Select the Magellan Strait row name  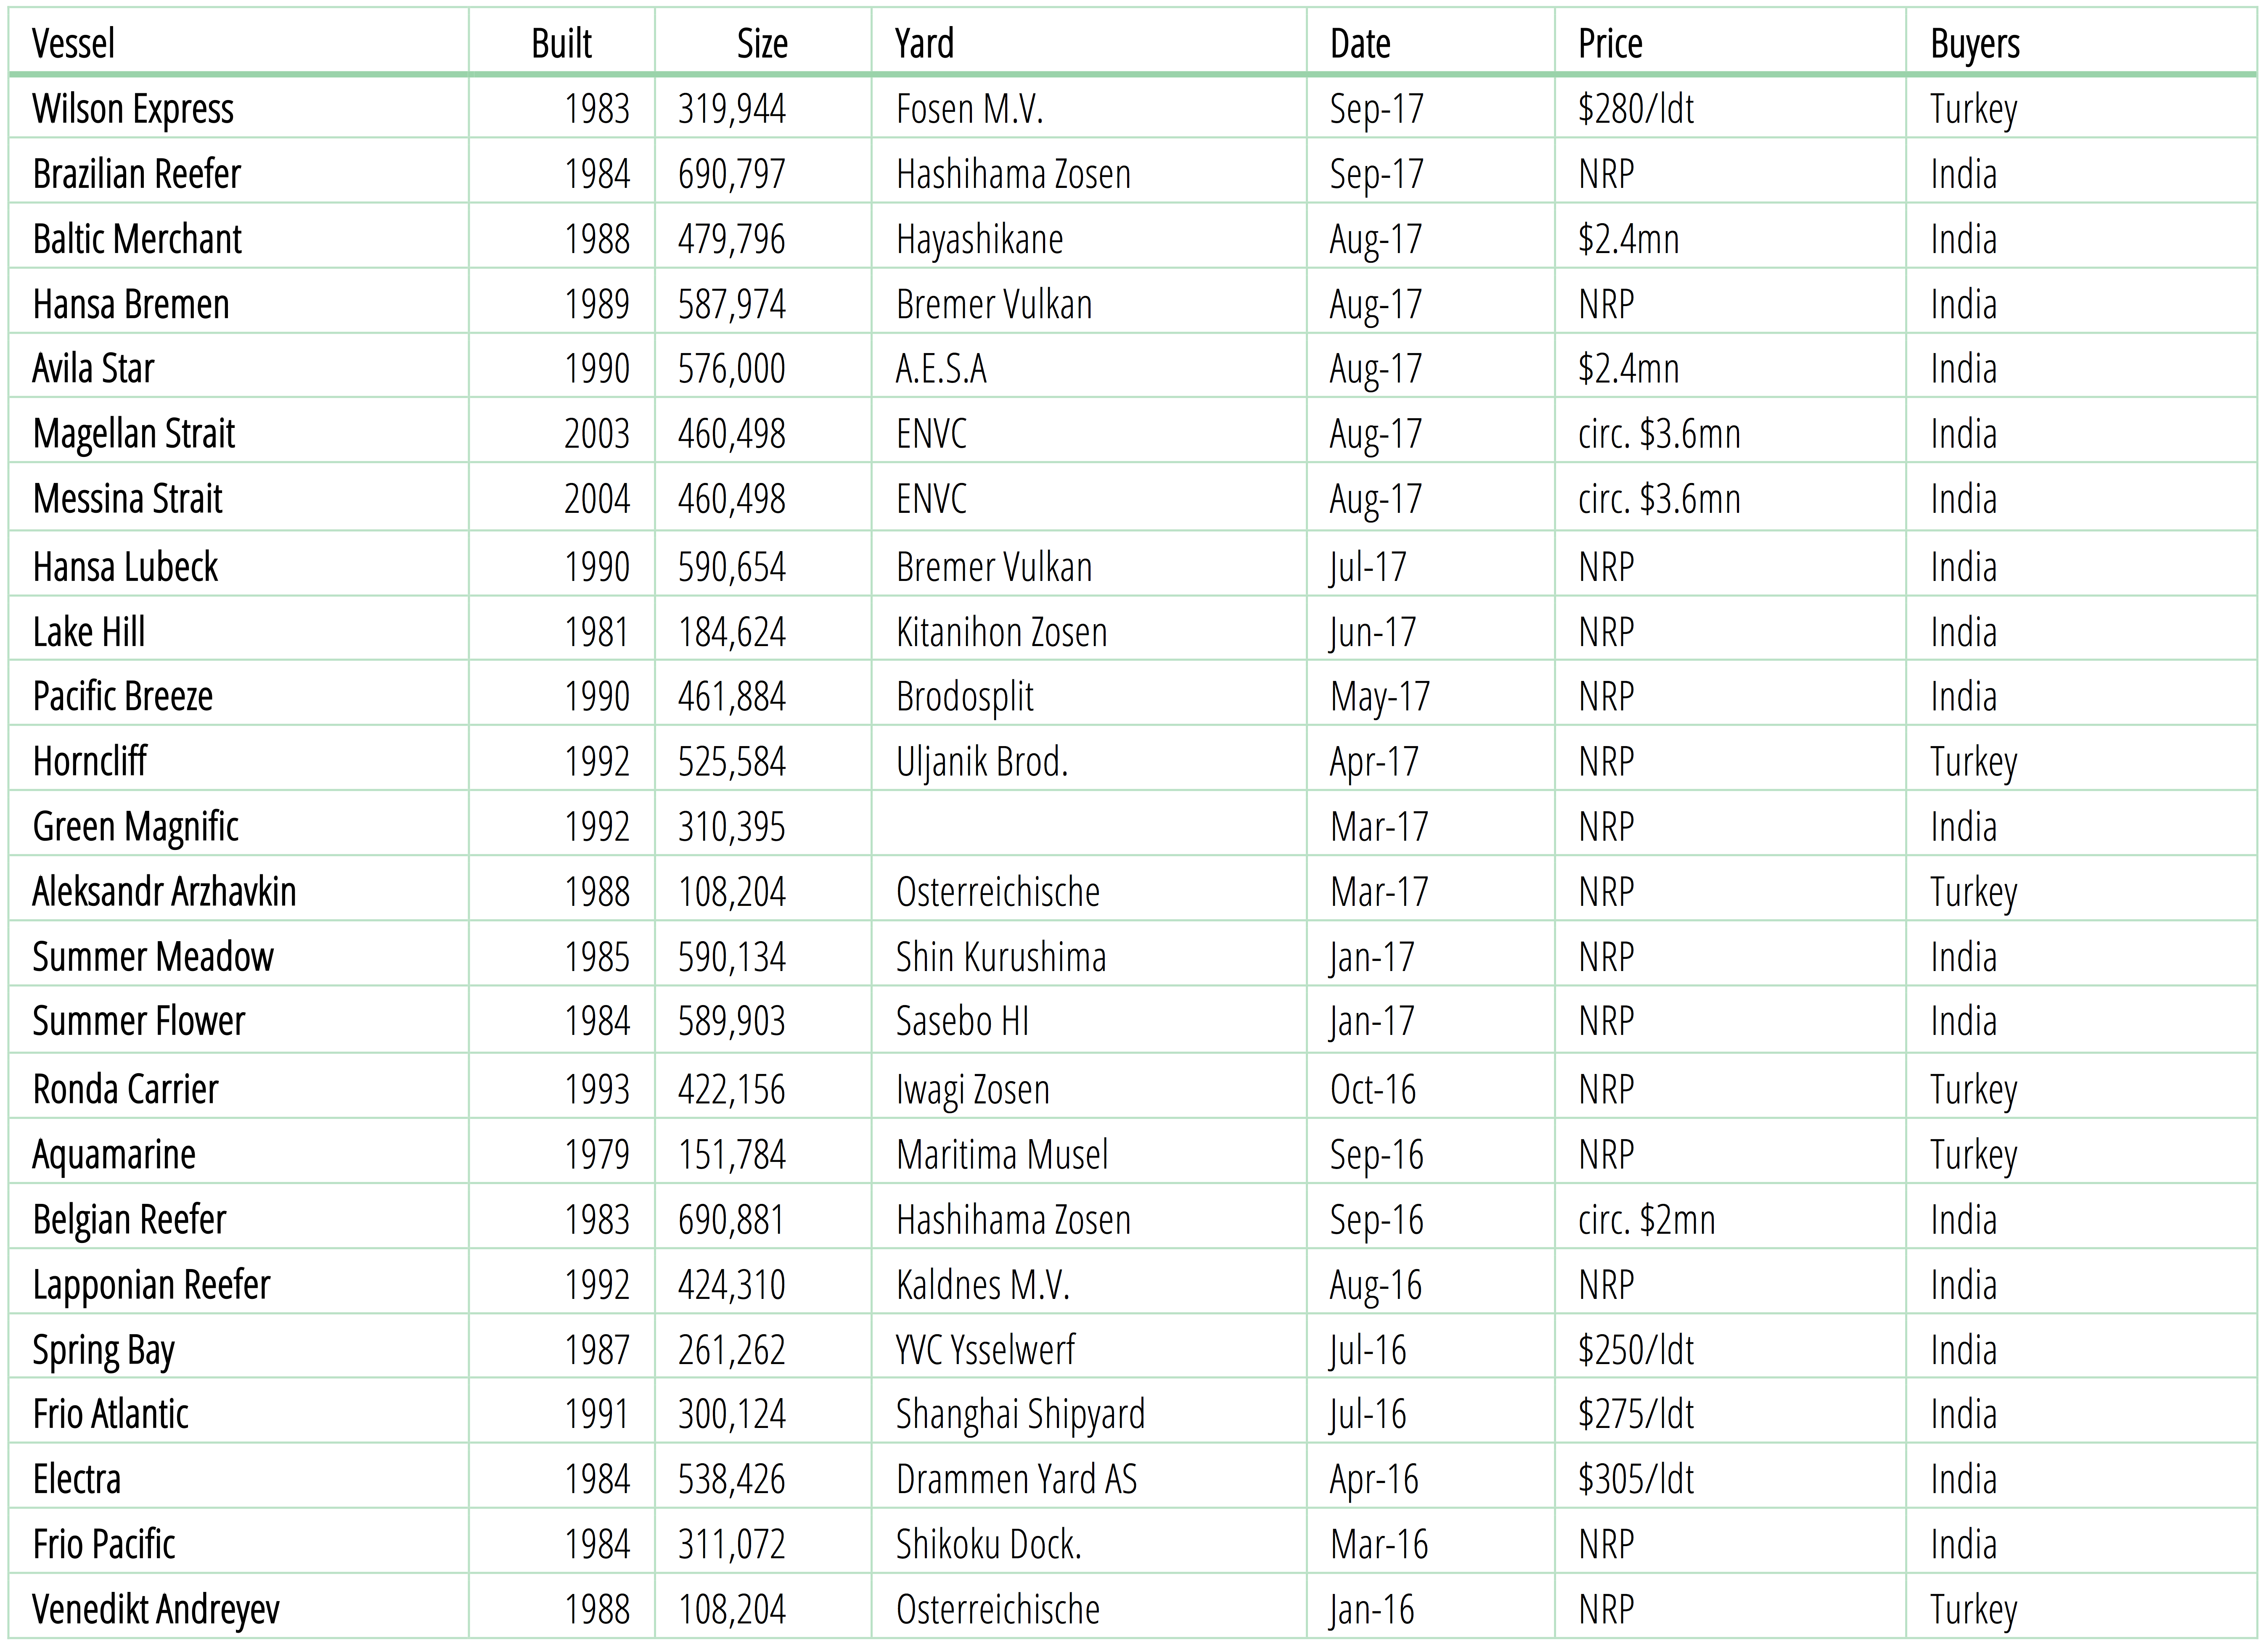point(134,434)
